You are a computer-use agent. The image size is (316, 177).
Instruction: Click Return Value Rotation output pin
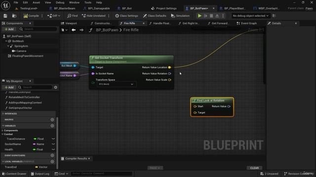(x=169, y=74)
